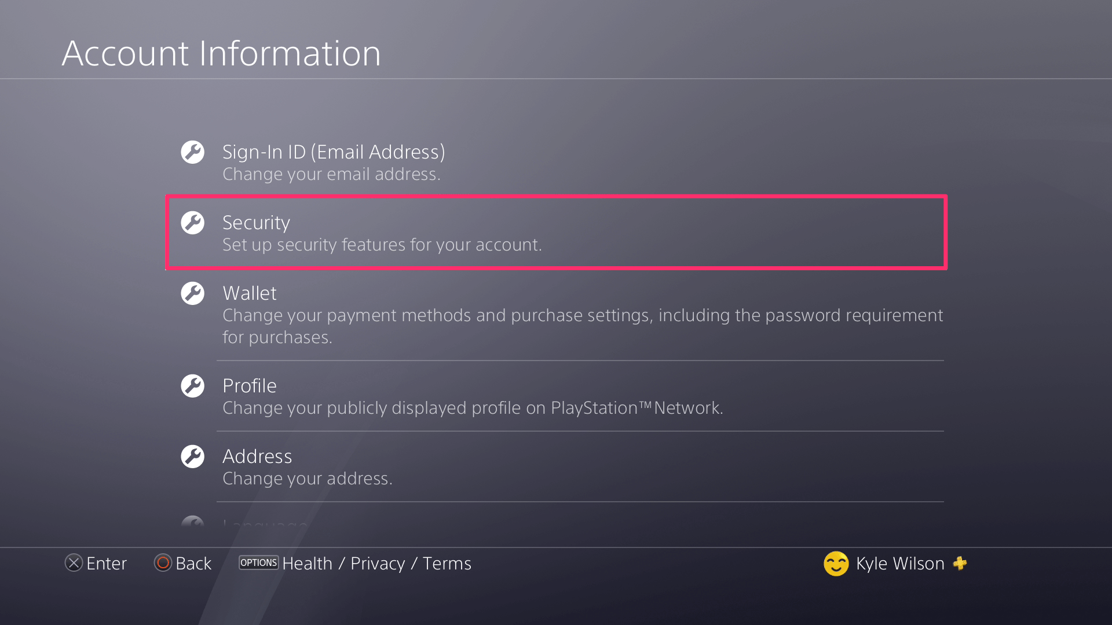The height and width of the screenshot is (625, 1112).
Task: Open the Address settings entry
Action: coord(257,457)
